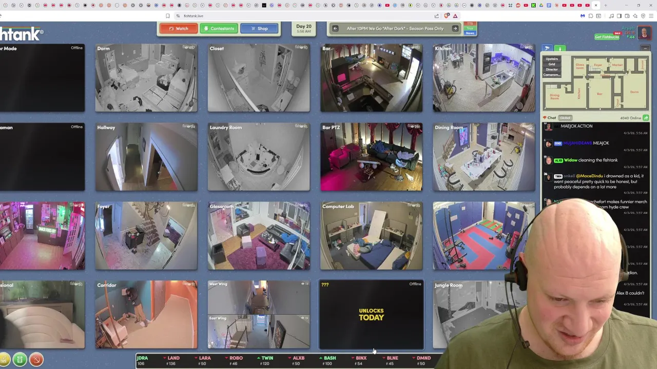Click Dining Room on floor map
The width and height of the screenshot is (657, 369).
(x=555, y=96)
